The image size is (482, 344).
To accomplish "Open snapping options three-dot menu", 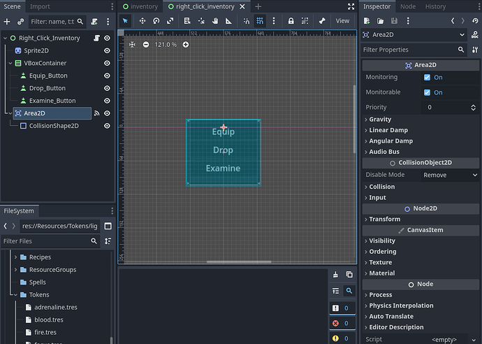I will pyautogui.click(x=274, y=21).
